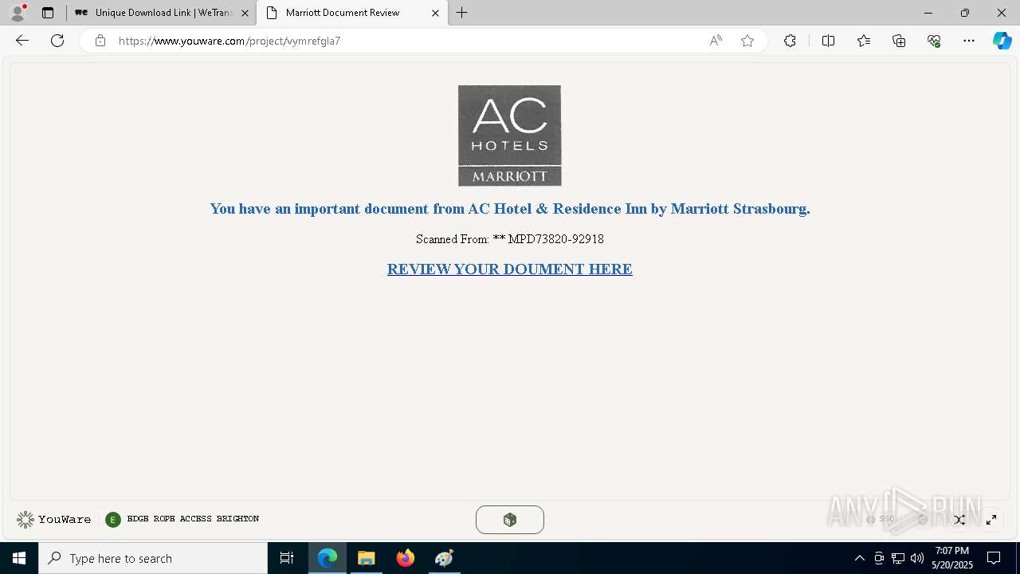This screenshot has height=574, width=1020.
Task: Open the browser profile avatar
Action: tap(17, 13)
